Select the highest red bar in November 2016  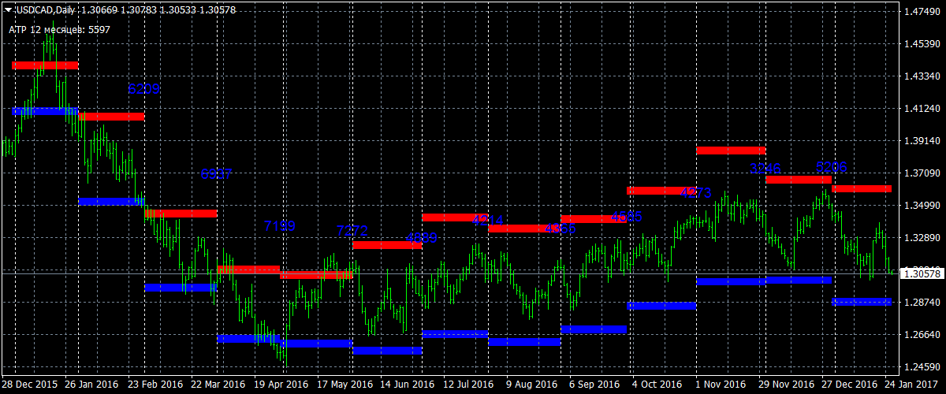click(x=731, y=150)
